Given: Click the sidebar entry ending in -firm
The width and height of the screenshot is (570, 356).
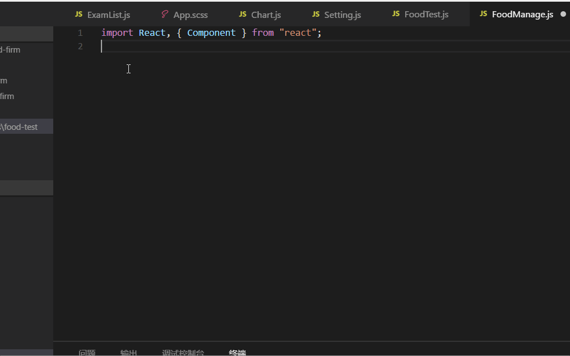Looking at the screenshot, I should 11,50.
